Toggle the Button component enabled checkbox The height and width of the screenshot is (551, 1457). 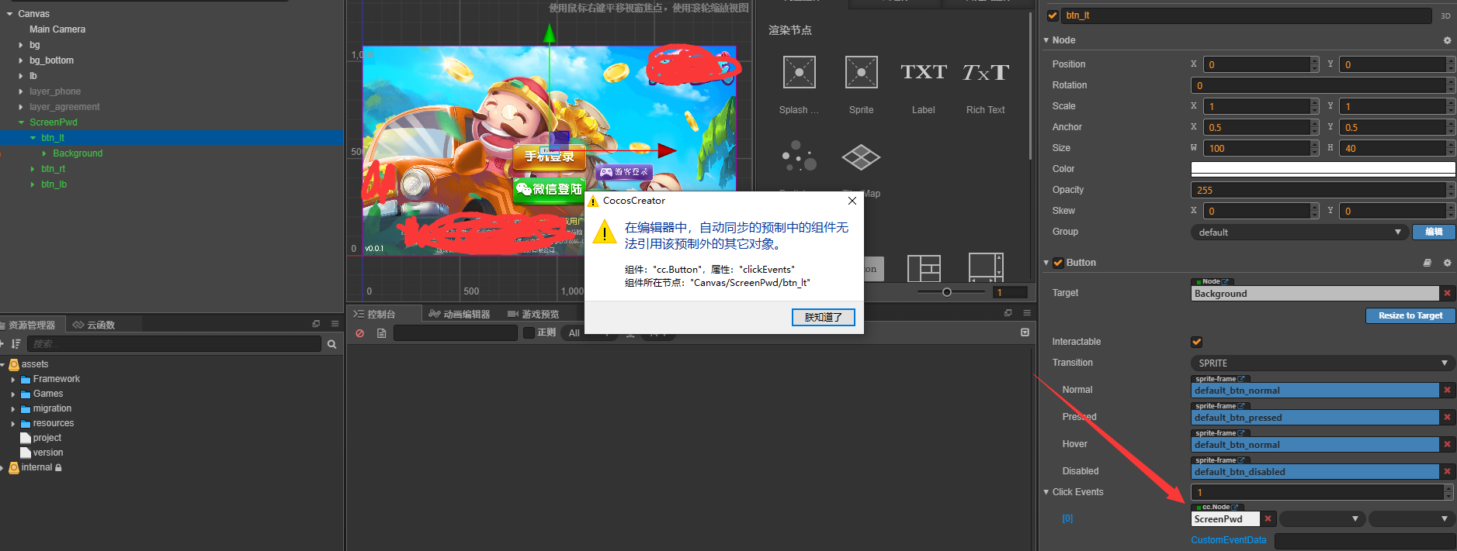1058,263
